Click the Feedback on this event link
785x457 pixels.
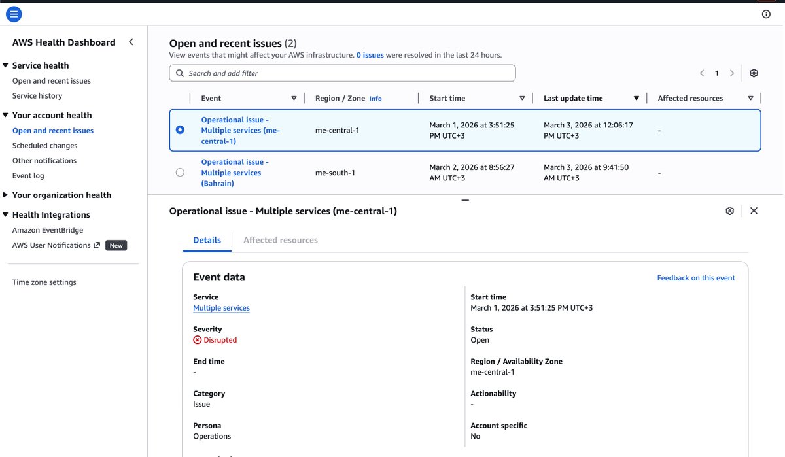[696, 278]
